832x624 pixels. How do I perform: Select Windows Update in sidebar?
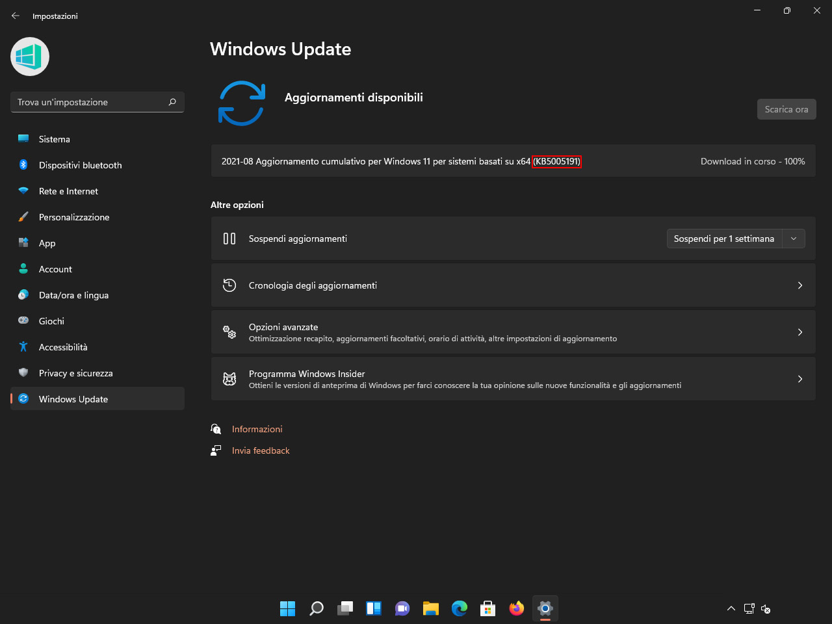97,399
